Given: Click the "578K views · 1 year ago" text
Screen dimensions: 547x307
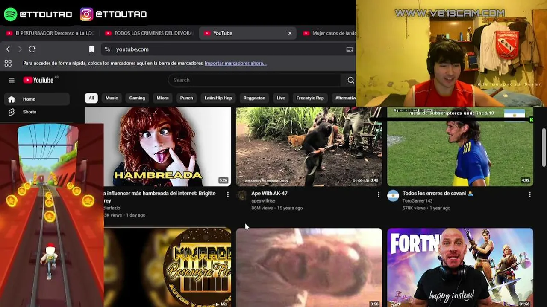Looking at the screenshot, I should 426,208.
